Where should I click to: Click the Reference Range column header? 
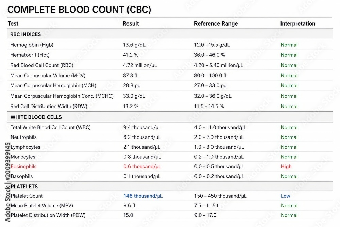(216, 23)
